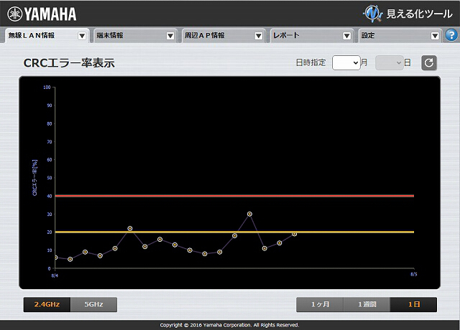The height and width of the screenshot is (330, 460).
Task: Select the 1日 time range
Action: pyautogui.click(x=414, y=304)
